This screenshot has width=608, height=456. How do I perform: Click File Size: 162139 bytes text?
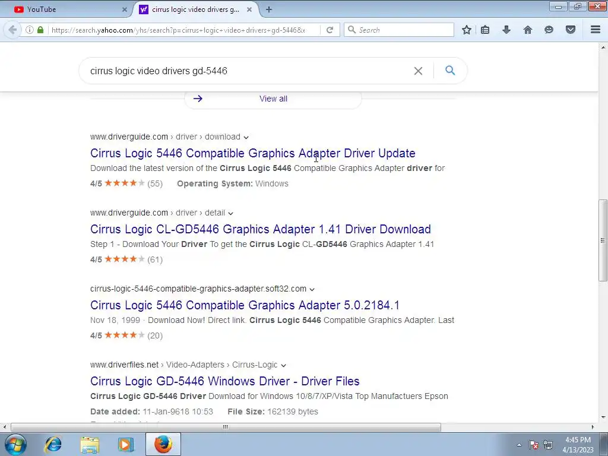click(273, 412)
